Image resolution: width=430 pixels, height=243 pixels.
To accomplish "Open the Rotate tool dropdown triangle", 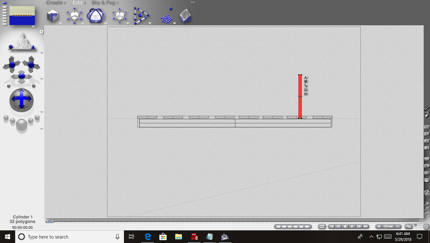I will click(x=105, y=23).
